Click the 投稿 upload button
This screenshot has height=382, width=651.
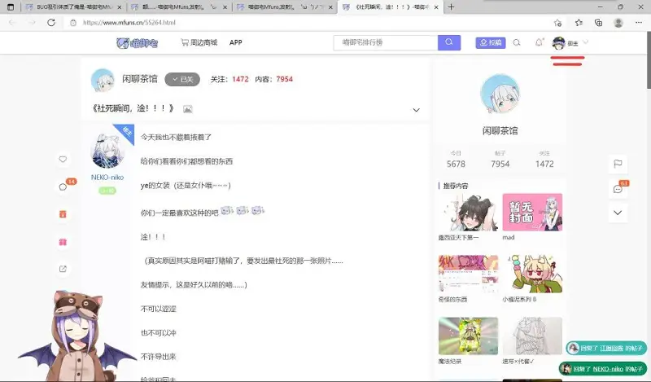(491, 42)
